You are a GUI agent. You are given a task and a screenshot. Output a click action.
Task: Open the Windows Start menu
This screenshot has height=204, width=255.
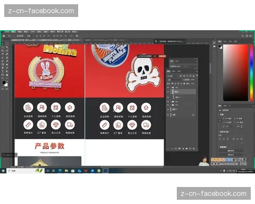coord(3,171)
